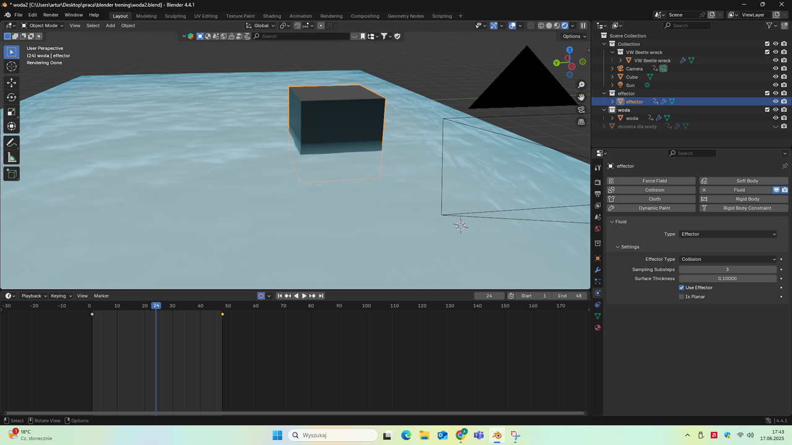Uncheck the Use Effector checkbox
The image size is (792, 445).
681,287
